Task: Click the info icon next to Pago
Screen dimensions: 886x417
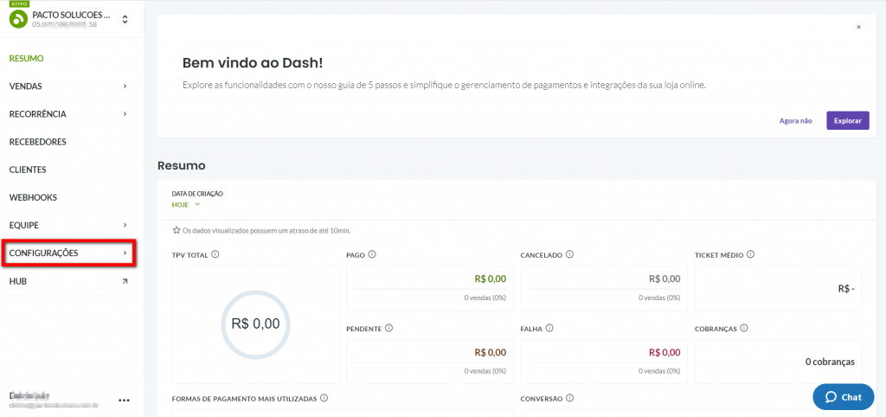Action: coord(372,254)
